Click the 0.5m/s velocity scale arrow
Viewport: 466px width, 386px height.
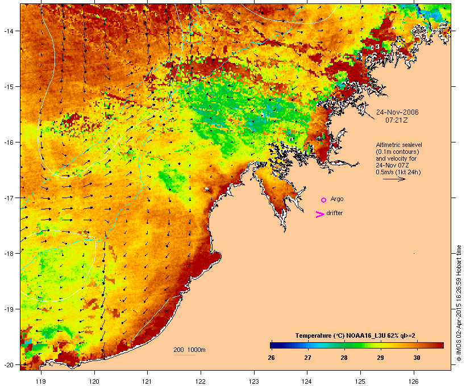point(394,179)
